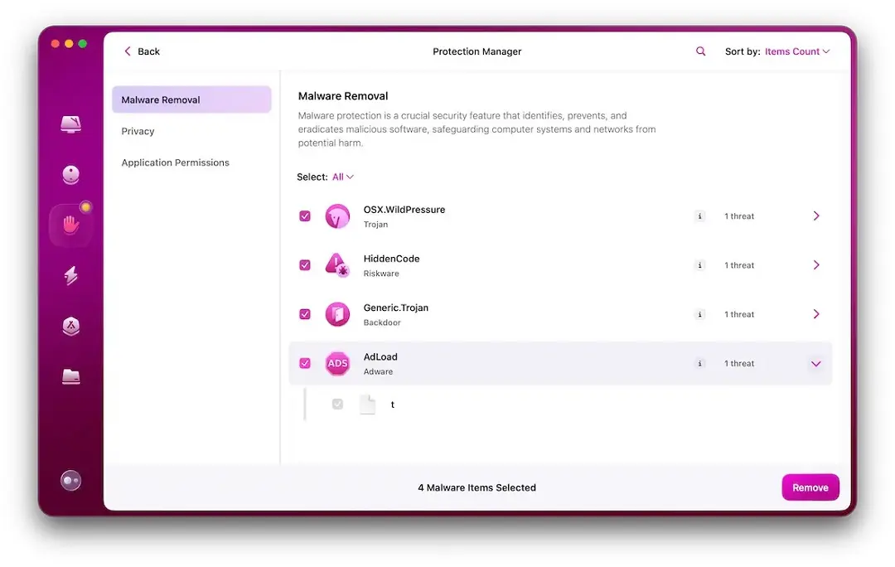Click the AdLoad ADS adware icon
Image resolution: width=895 pixels, height=567 pixels.
tap(337, 364)
